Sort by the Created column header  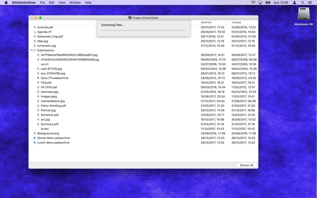pyautogui.click(x=236, y=23)
